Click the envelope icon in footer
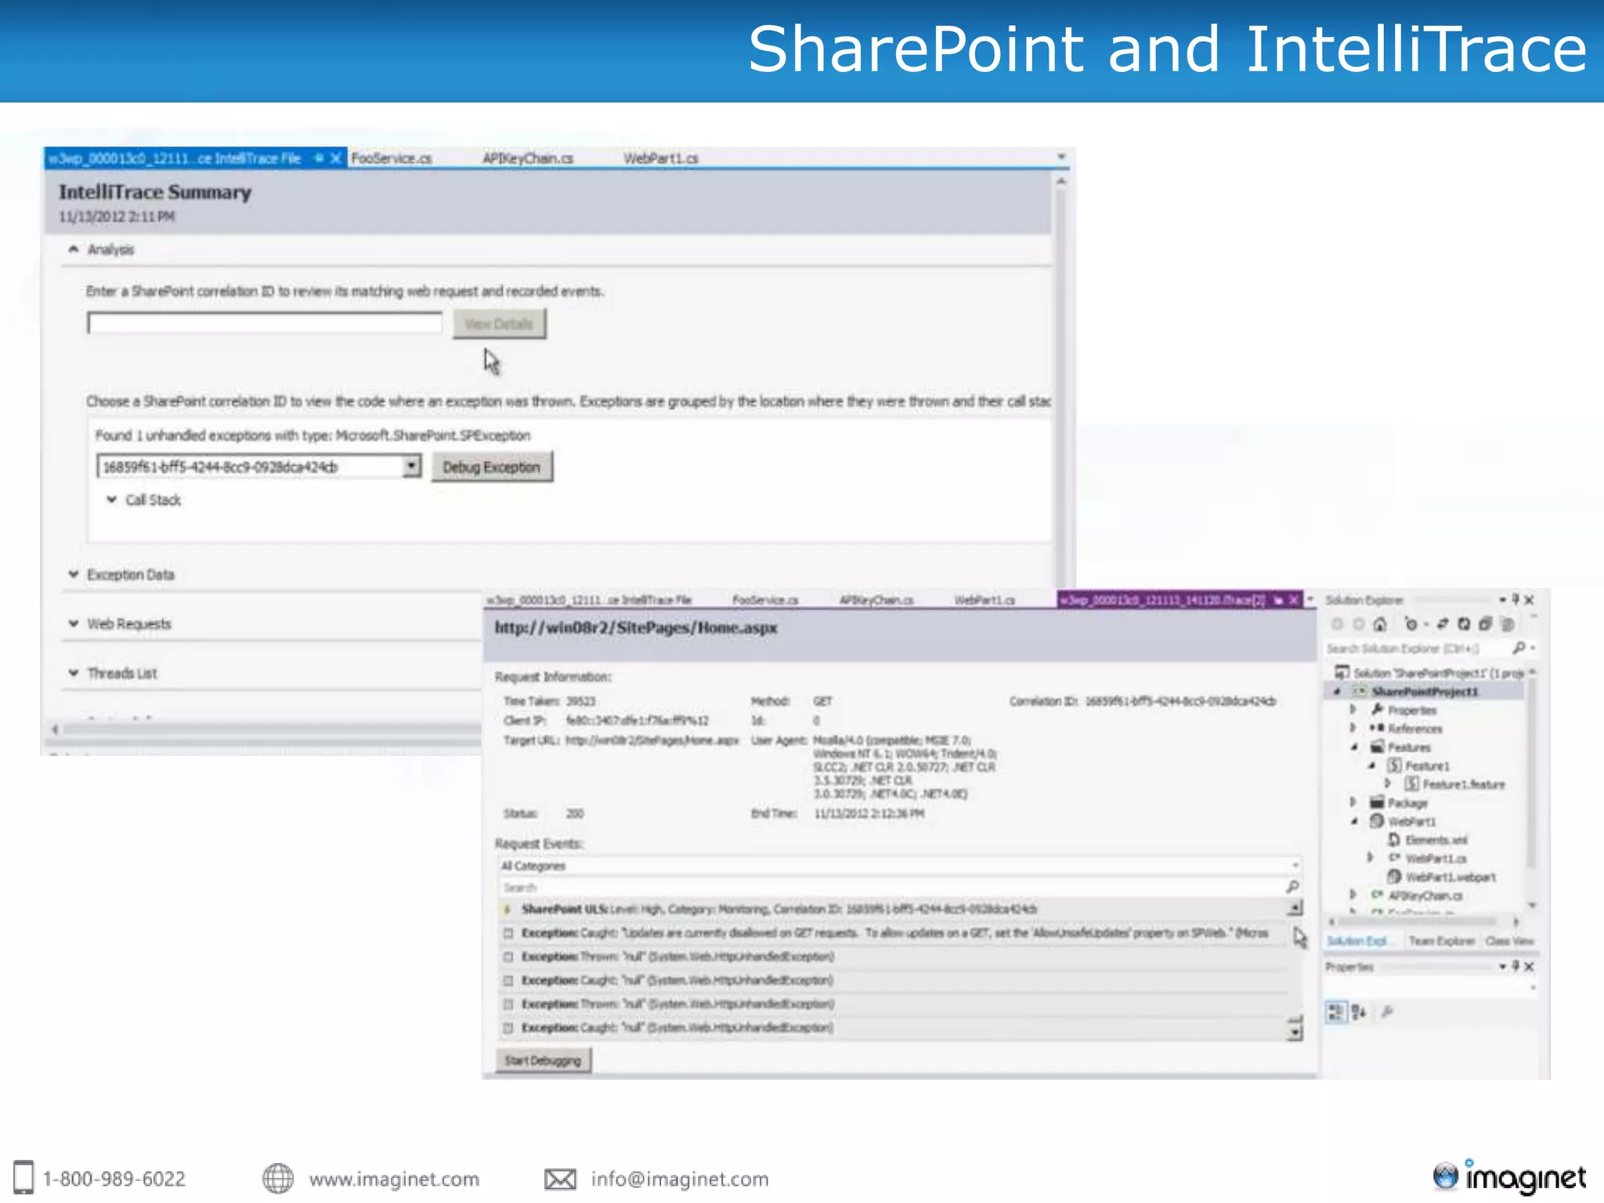This screenshot has height=1203, width=1604. pyautogui.click(x=560, y=1179)
